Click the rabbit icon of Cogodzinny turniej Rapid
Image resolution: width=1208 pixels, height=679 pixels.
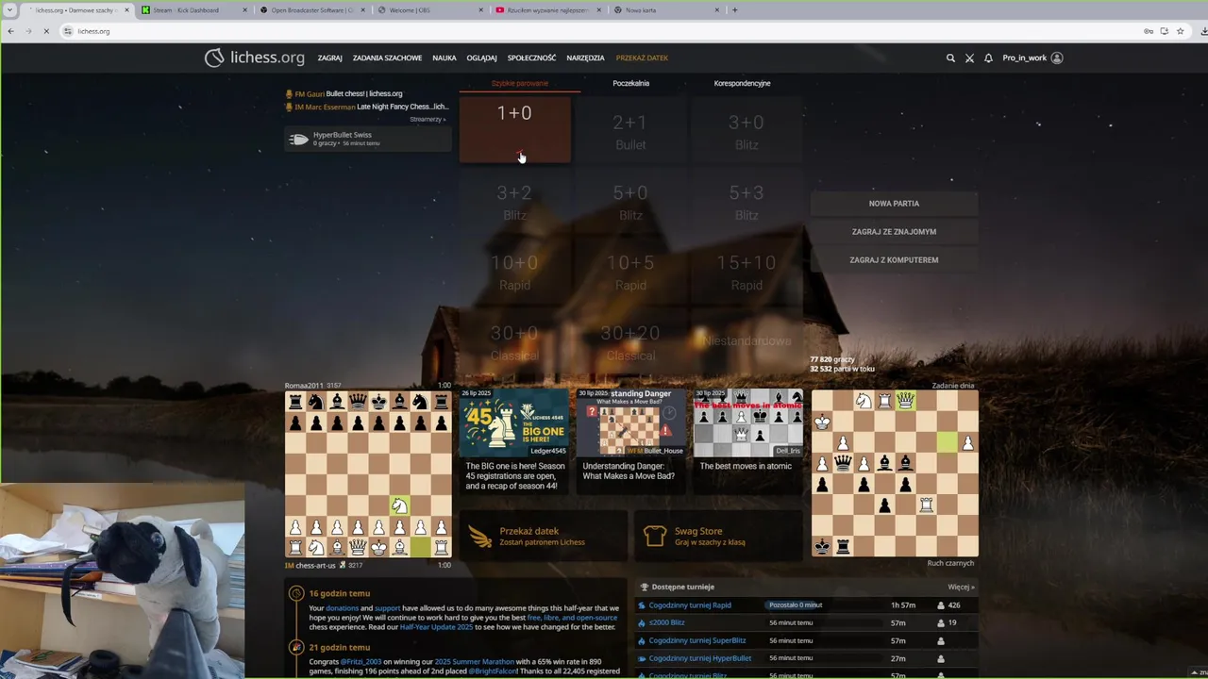642,605
